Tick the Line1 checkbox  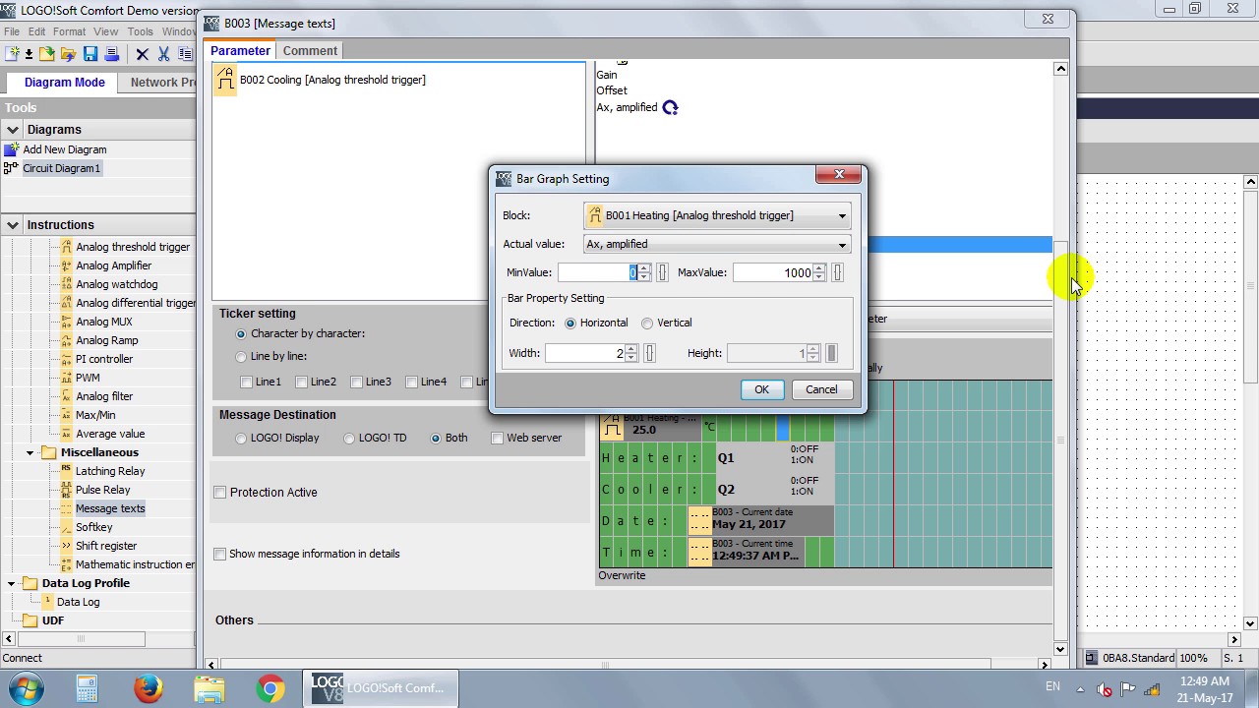[247, 382]
